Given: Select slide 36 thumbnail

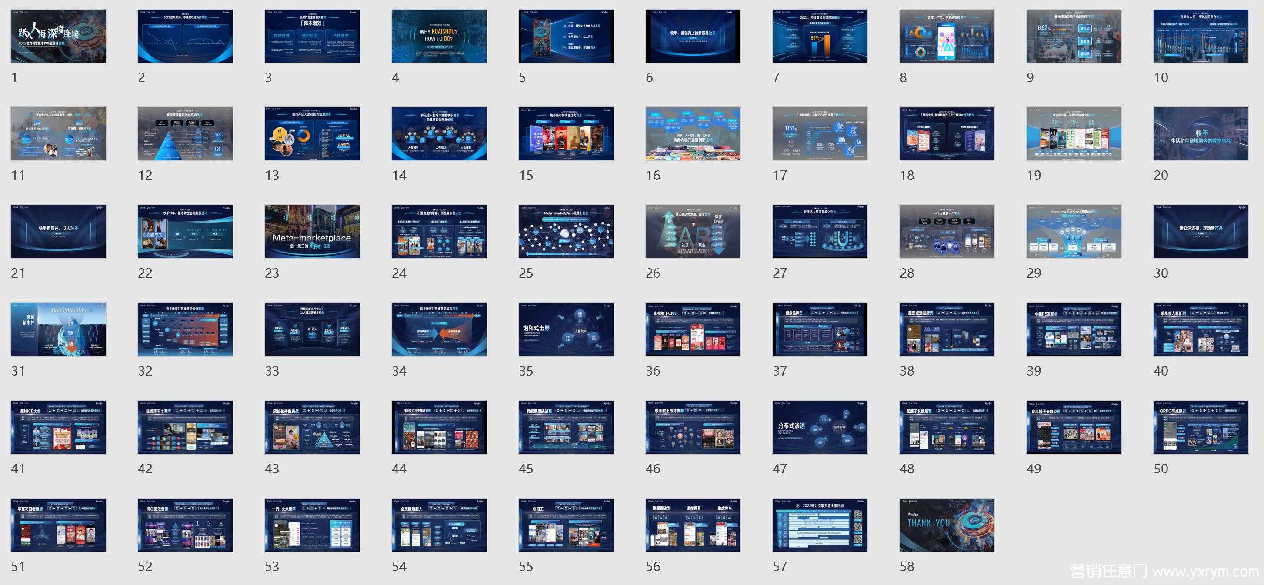Looking at the screenshot, I should pyautogui.click(x=693, y=329).
